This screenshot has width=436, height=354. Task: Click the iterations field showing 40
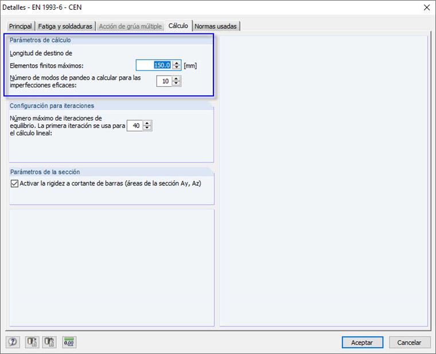point(135,126)
